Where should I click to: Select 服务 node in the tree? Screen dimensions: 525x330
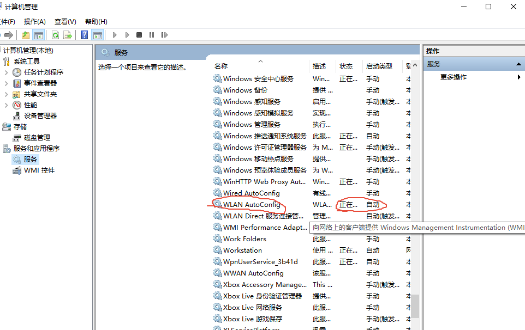(30, 160)
